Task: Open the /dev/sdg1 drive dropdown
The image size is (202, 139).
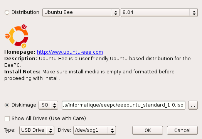Action: [94, 131]
